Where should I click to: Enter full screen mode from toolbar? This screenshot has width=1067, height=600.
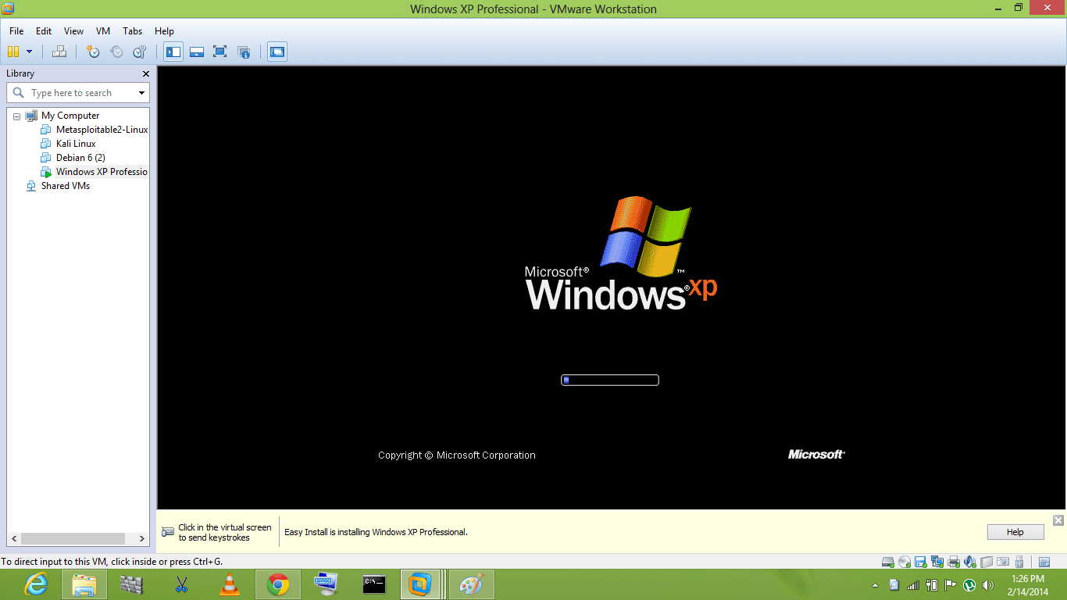[x=220, y=52]
